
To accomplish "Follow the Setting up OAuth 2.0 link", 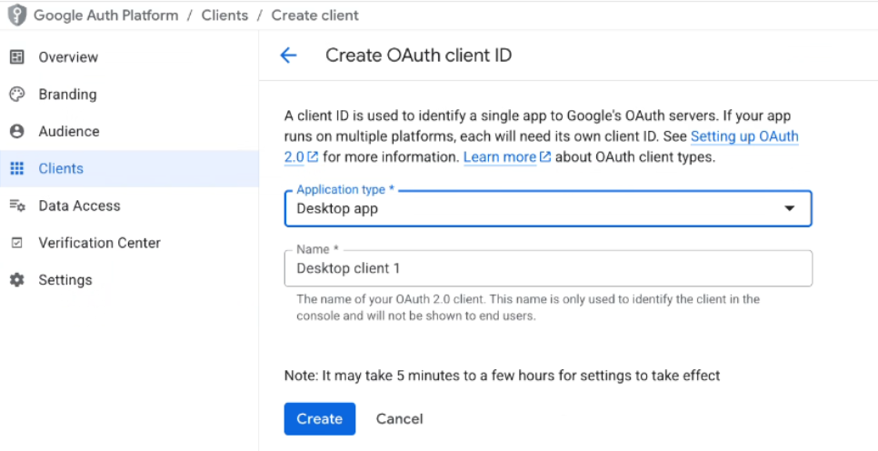I will [743, 136].
